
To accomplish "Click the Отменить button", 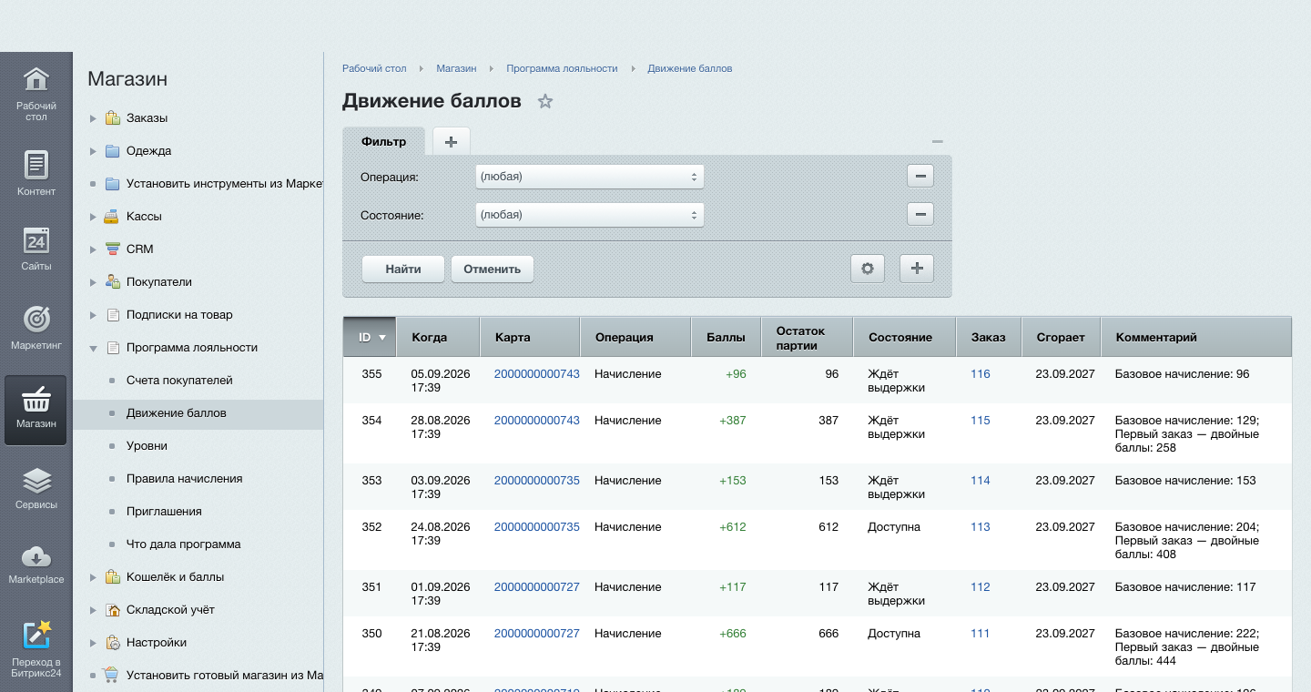I will (493, 269).
